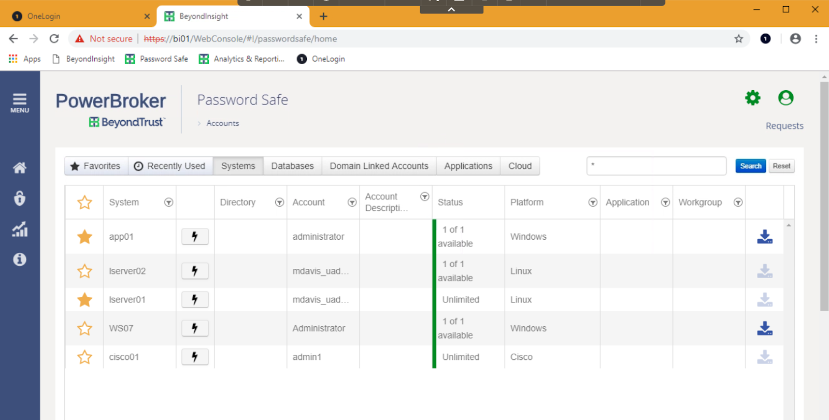Click the browser address bar URL
This screenshot has height=420, width=829.
point(240,39)
